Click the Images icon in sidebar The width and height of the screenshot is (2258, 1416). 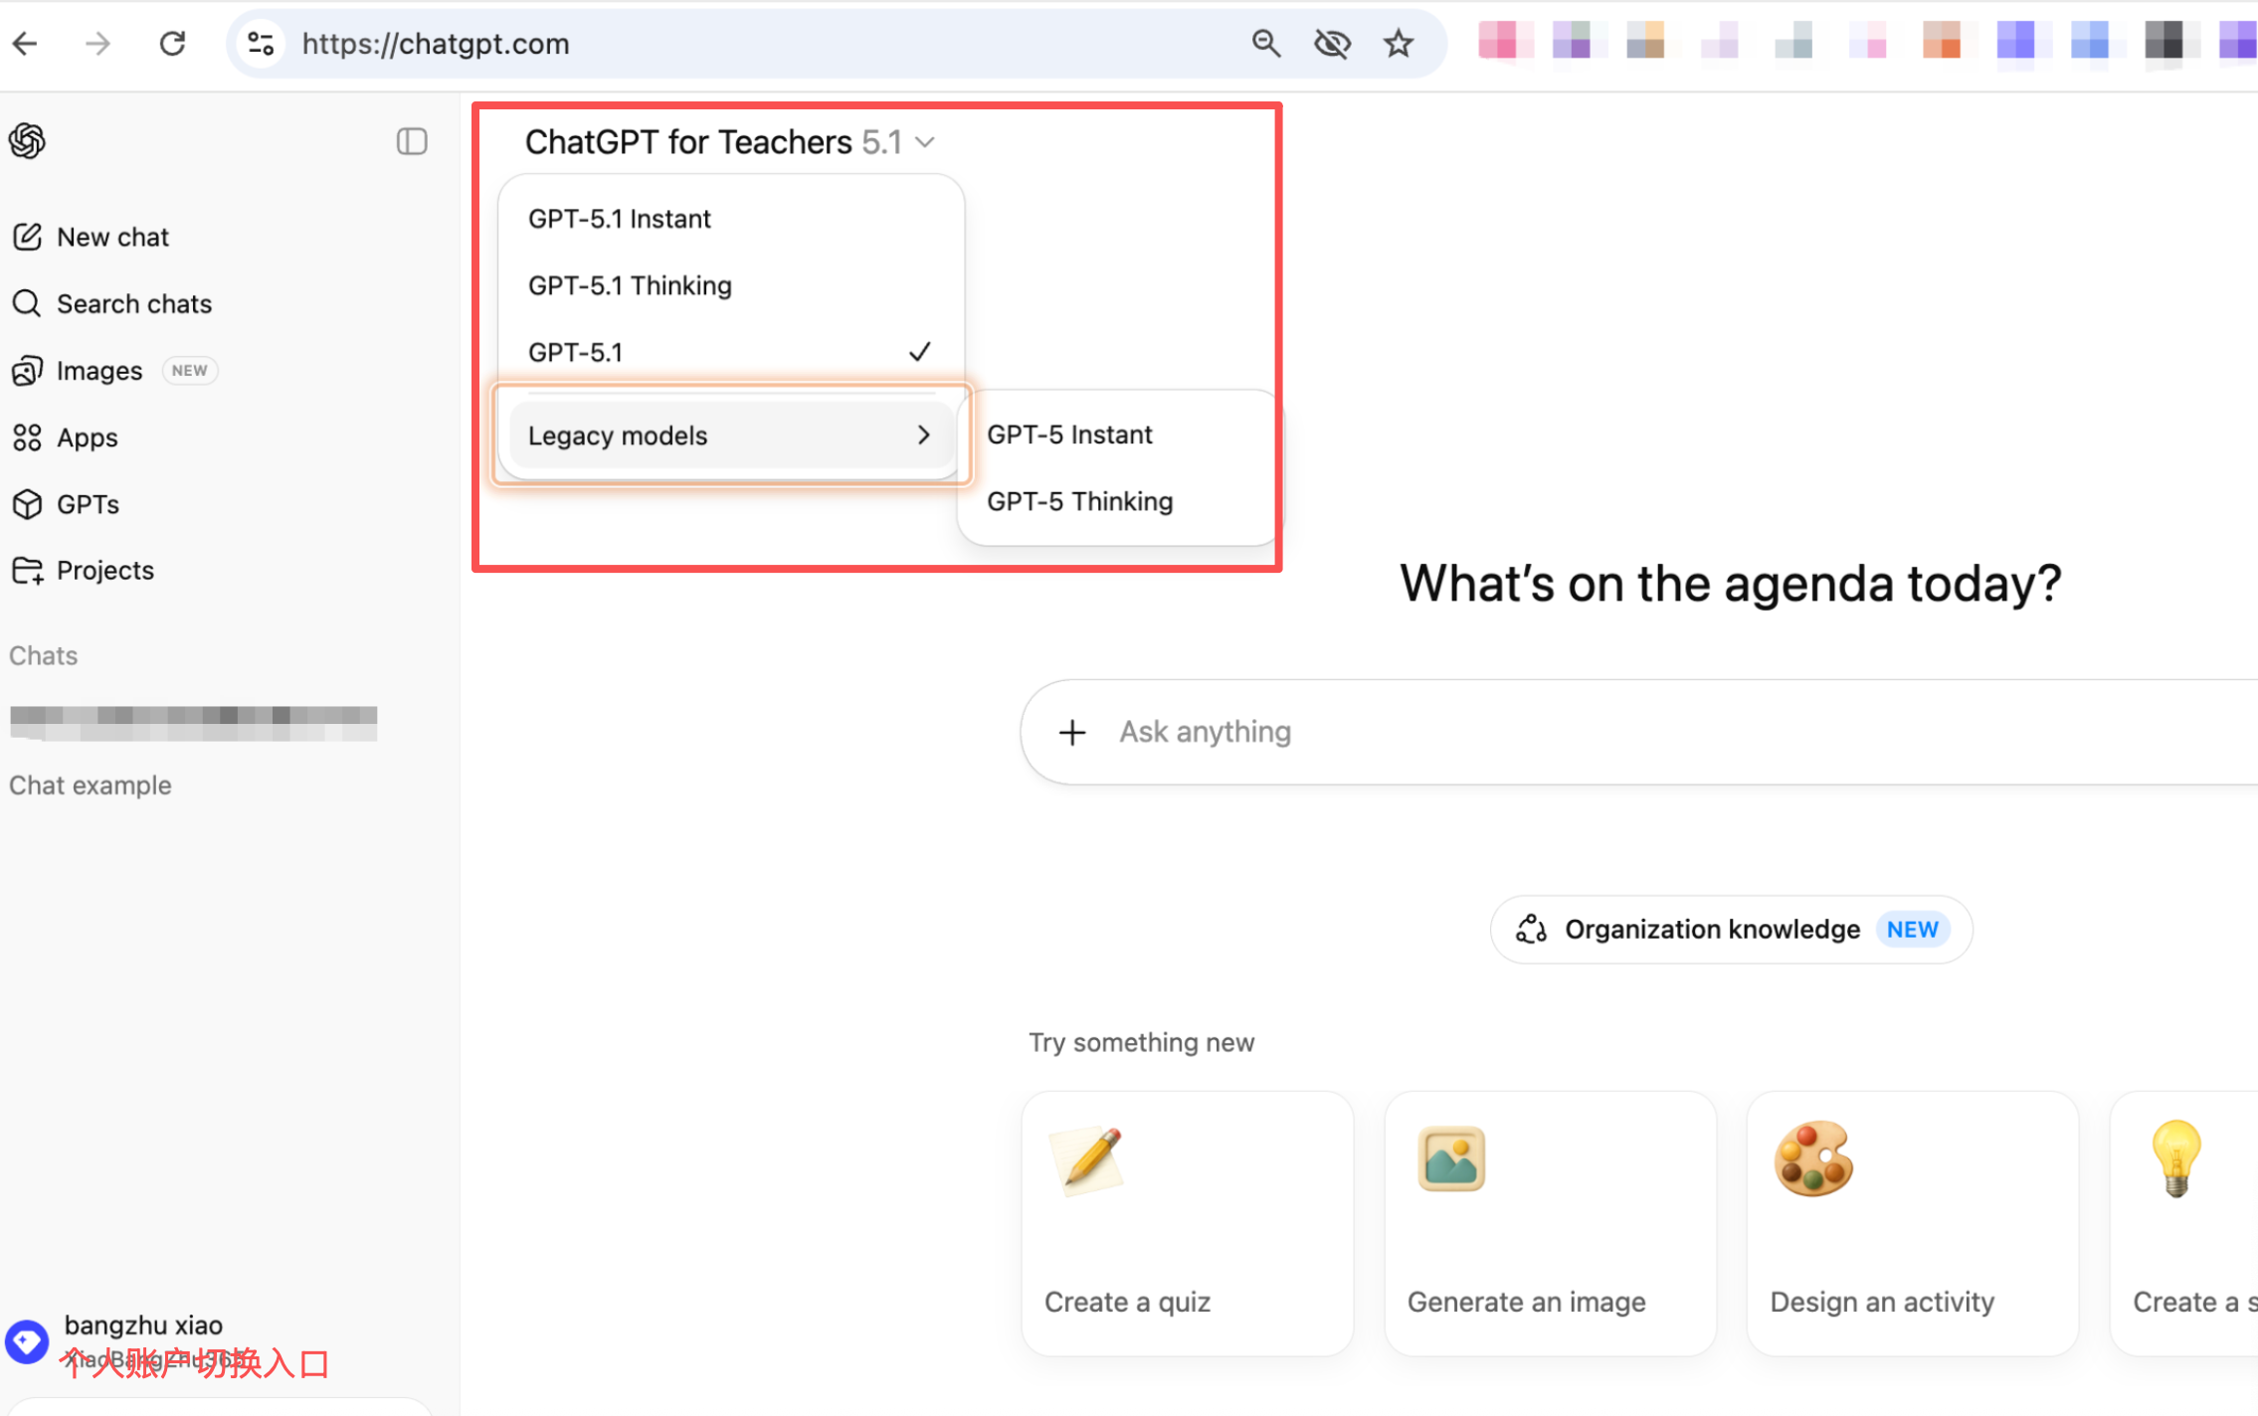[27, 371]
